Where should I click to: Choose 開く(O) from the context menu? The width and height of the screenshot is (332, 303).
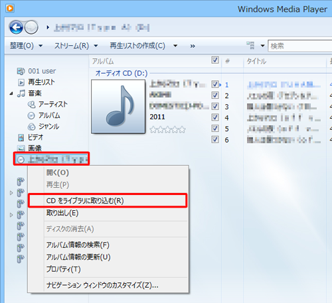108,172
